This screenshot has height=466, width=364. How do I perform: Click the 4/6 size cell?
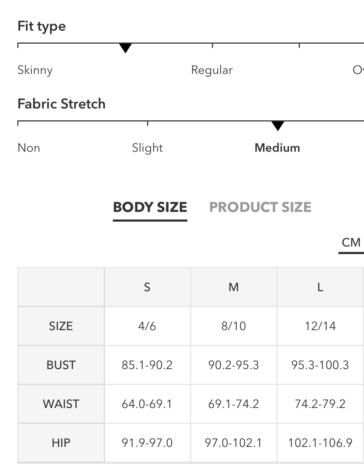pyautogui.click(x=147, y=326)
